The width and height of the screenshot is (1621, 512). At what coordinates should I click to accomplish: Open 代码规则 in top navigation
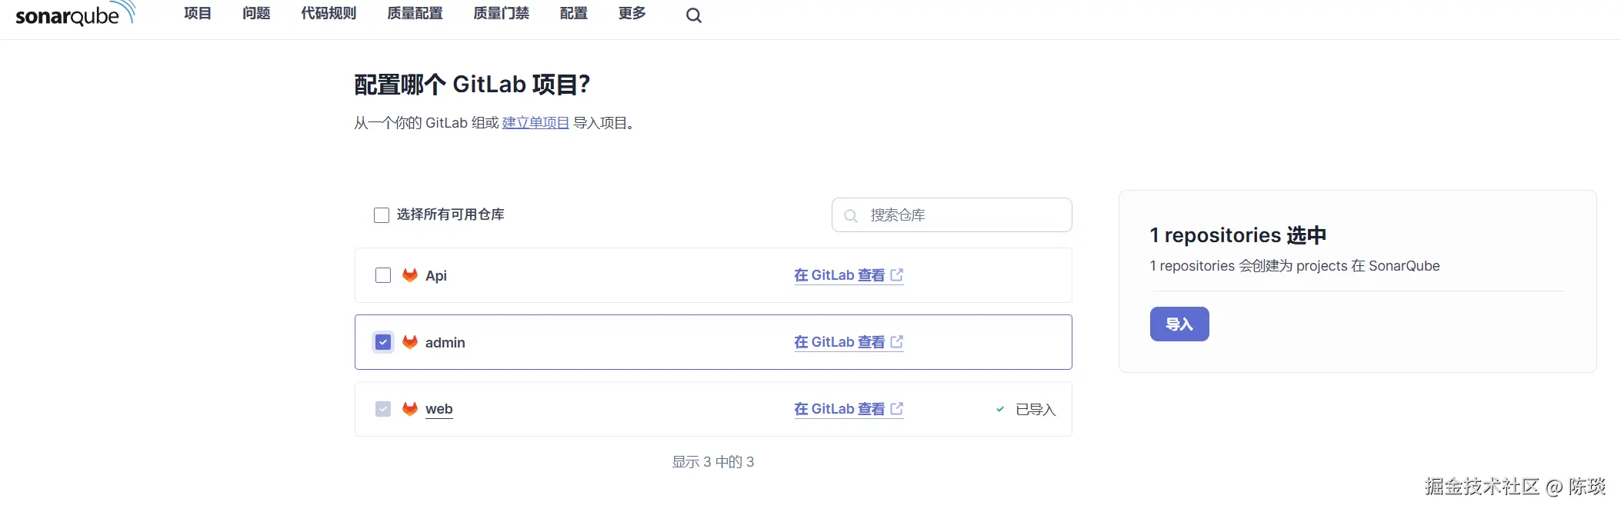[329, 14]
